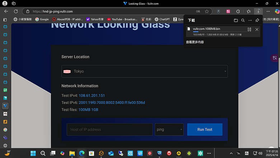Expand the Tokyo server location dropdown
The image size is (280, 158).
tap(145, 71)
